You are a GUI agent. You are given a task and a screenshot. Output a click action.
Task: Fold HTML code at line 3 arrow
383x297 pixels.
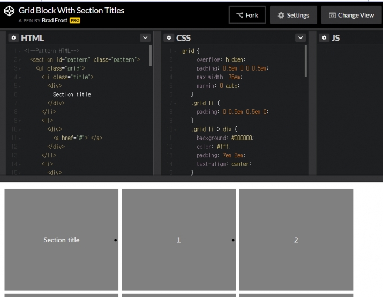click(20, 69)
